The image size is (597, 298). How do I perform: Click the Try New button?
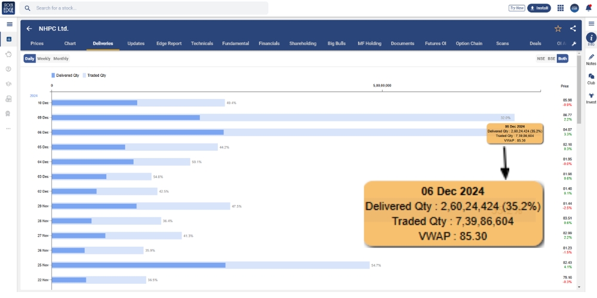(x=516, y=8)
